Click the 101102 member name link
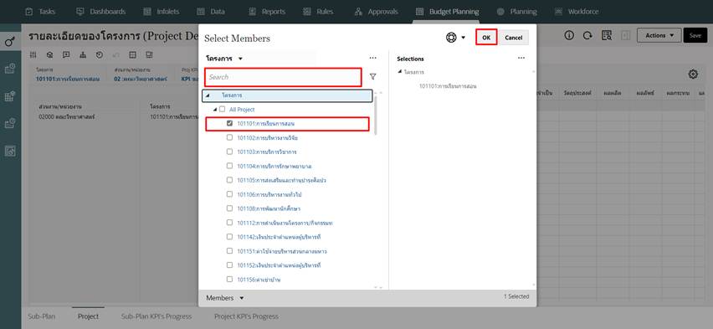713x329 pixels. tap(268, 137)
